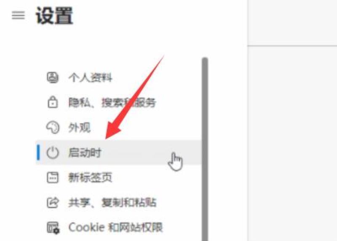Select the 启动时 text label
This screenshot has width=337, height=241.
coord(85,152)
